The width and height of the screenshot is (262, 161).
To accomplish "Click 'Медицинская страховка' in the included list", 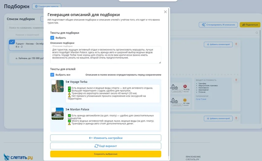I will point(208,86).
